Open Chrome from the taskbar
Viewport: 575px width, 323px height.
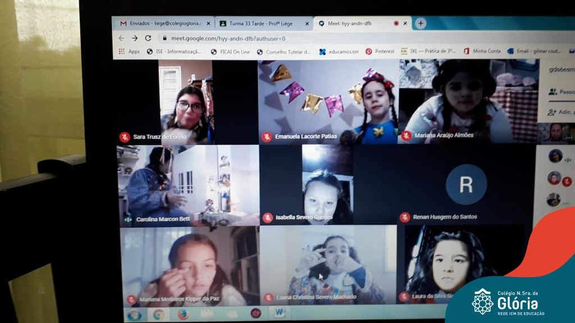158,315
